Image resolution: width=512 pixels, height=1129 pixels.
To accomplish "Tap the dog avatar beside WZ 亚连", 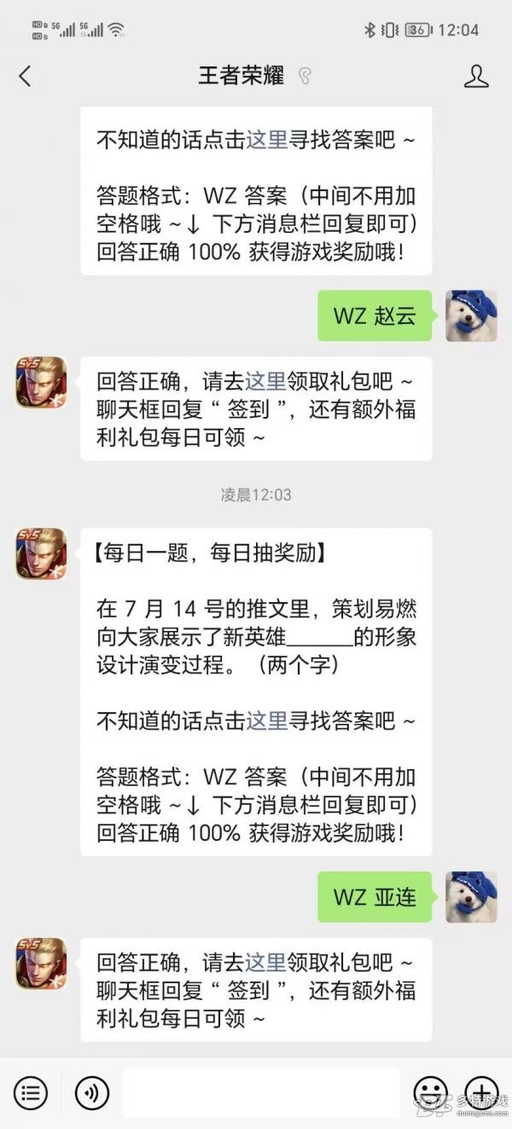I will [x=471, y=896].
